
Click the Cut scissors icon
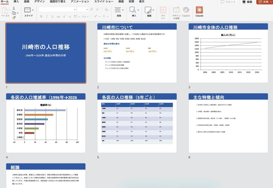pos(14,8)
